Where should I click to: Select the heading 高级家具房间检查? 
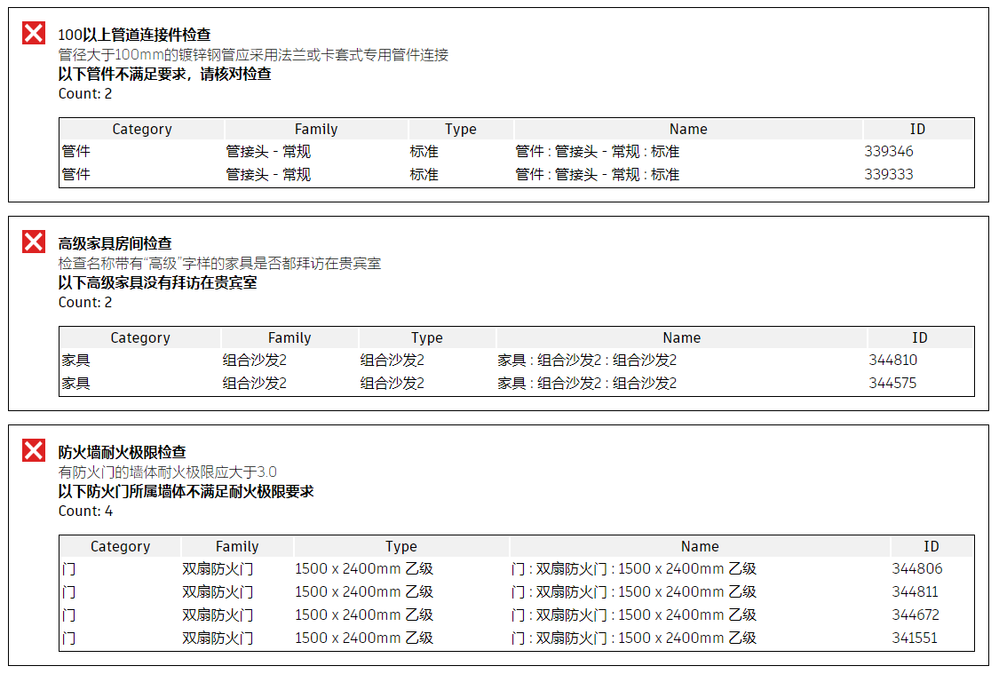pos(115,243)
